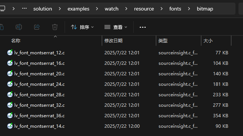Select the lv_font_montserrat_36.c file icon

[10, 115]
